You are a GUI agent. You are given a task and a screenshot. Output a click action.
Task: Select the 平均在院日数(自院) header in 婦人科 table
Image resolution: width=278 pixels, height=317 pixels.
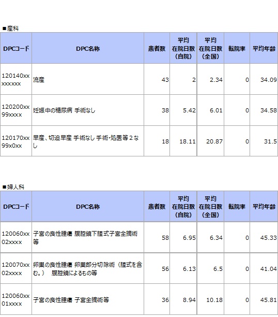tap(183, 207)
